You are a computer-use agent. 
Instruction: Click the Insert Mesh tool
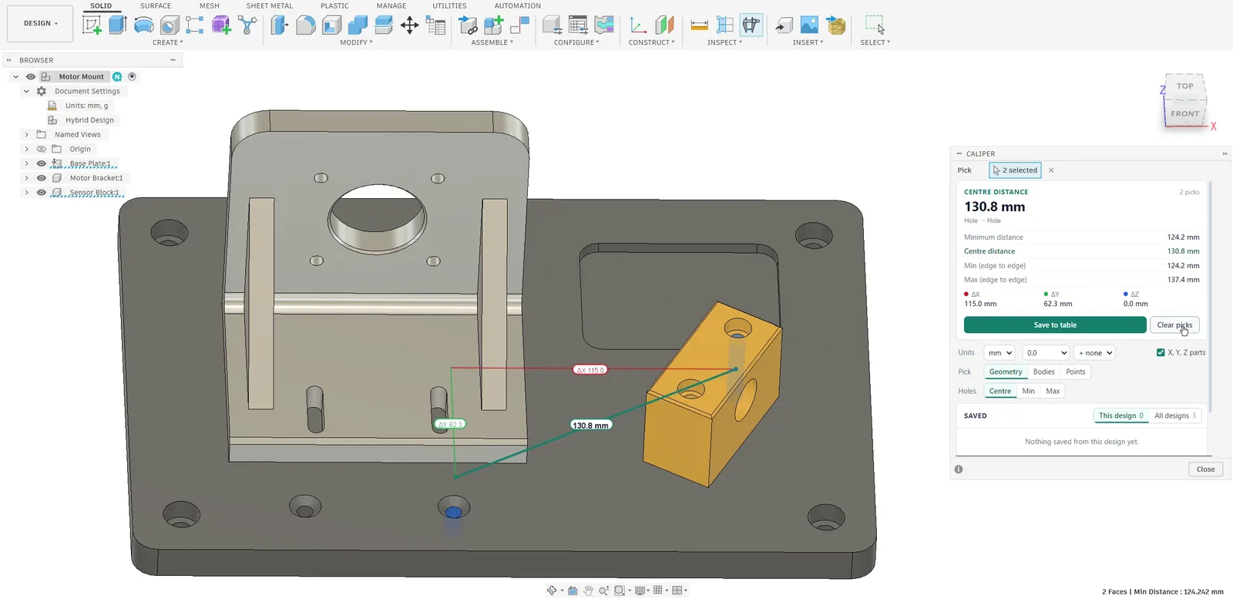pyautogui.click(x=835, y=25)
